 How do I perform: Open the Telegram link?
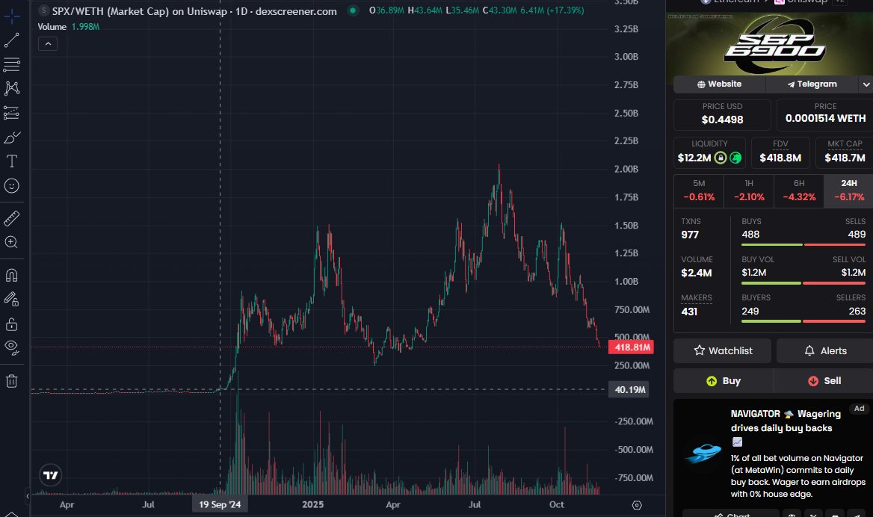pyautogui.click(x=812, y=84)
